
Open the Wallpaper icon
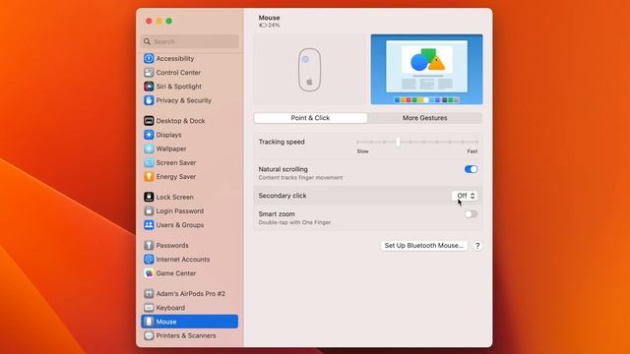point(149,148)
